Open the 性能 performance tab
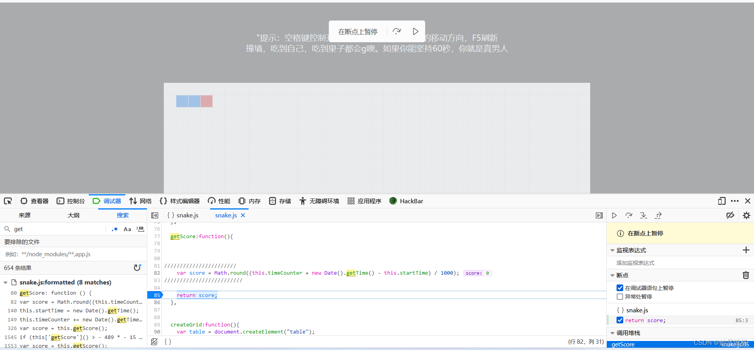Image resolution: width=754 pixels, height=350 pixels. tap(219, 201)
